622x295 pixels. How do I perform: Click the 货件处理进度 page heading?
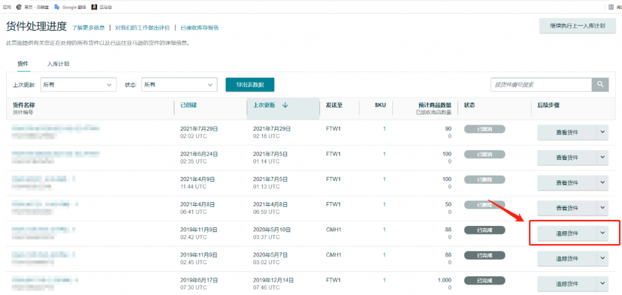tap(36, 26)
